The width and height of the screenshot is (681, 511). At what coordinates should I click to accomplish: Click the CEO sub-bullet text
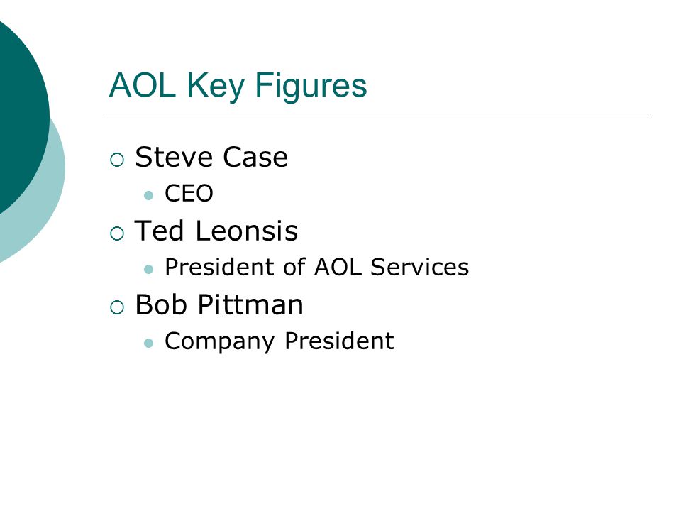[189, 193]
